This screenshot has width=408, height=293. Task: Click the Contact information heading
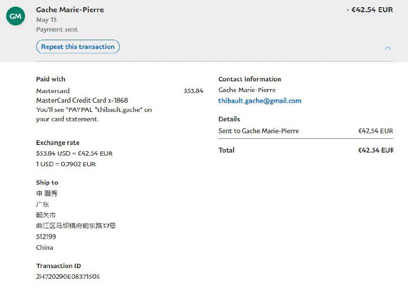coord(249,79)
